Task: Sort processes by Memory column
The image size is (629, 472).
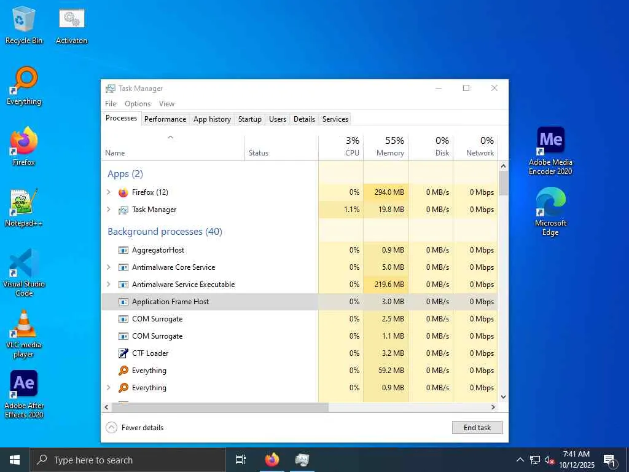Action: [386, 147]
